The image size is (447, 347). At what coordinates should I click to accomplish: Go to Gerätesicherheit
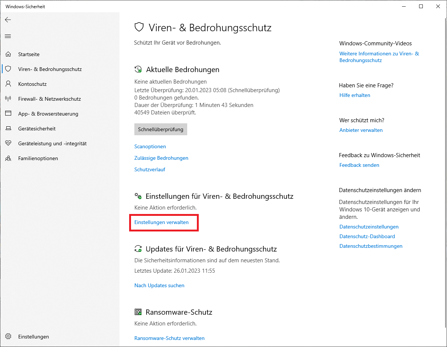coord(60,129)
